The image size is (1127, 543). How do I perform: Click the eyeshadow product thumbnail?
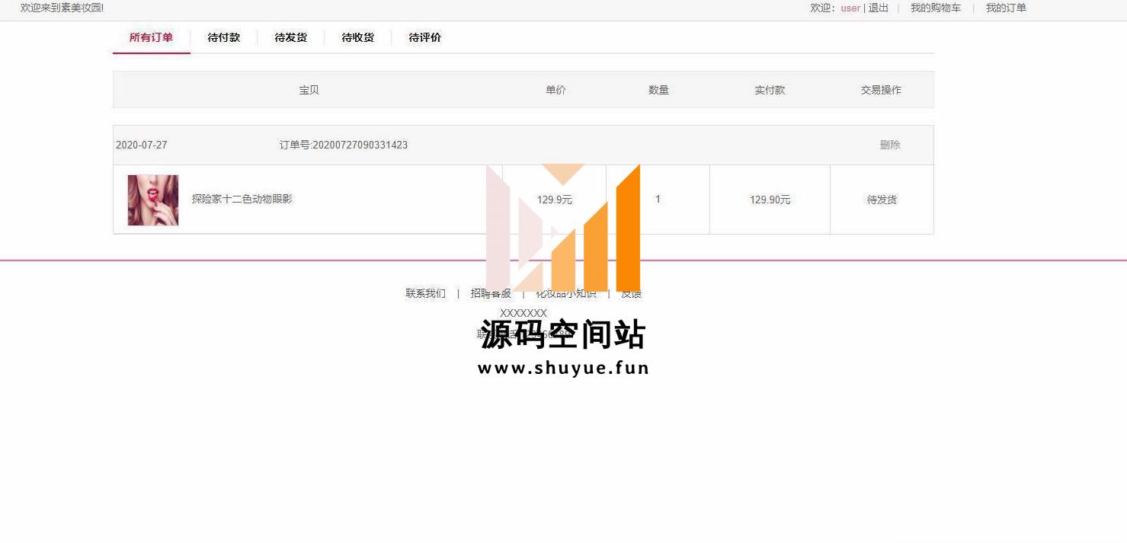153,200
